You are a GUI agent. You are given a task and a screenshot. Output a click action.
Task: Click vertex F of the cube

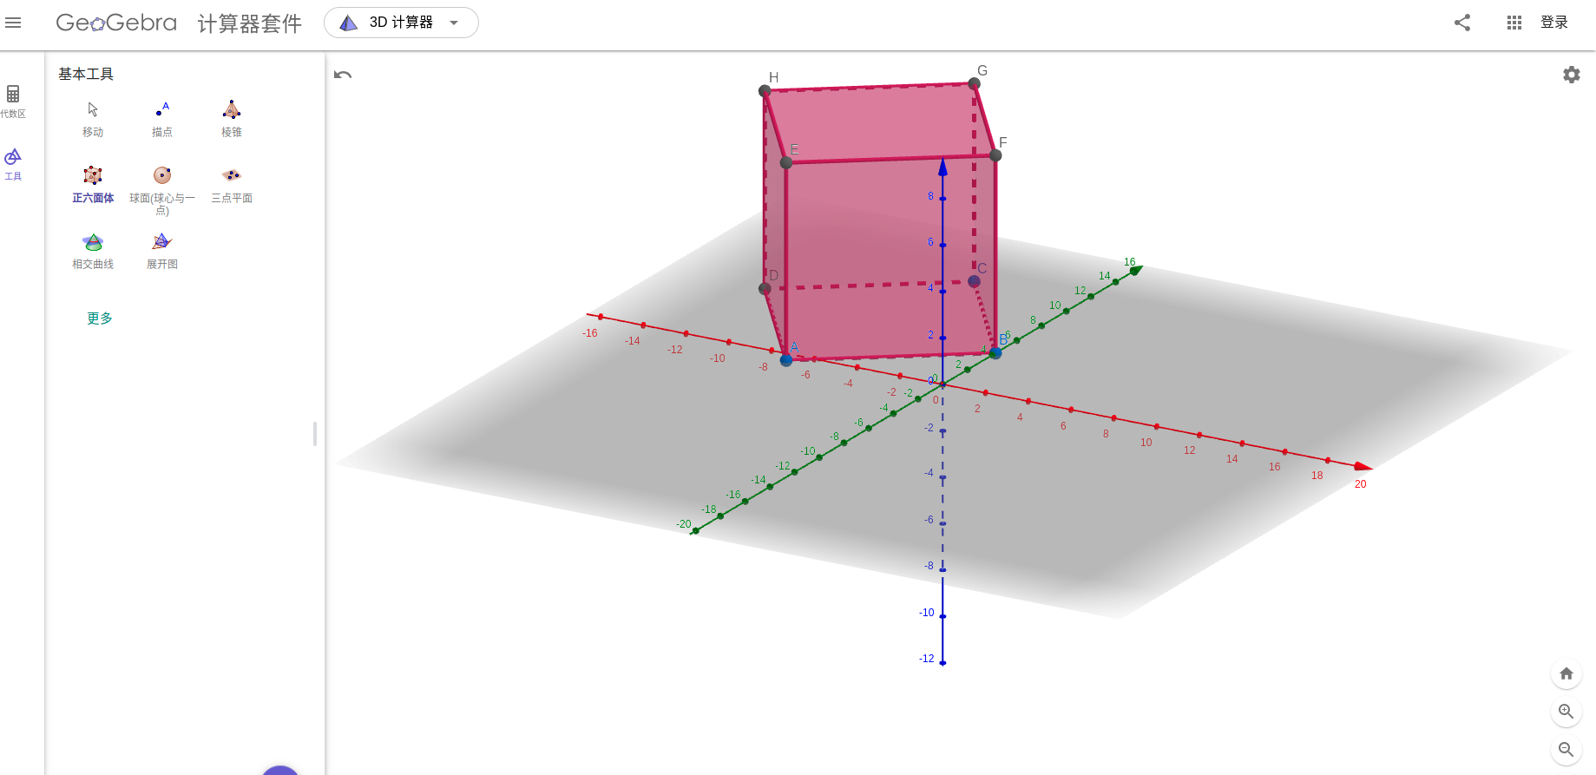click(x=995, y=155)
